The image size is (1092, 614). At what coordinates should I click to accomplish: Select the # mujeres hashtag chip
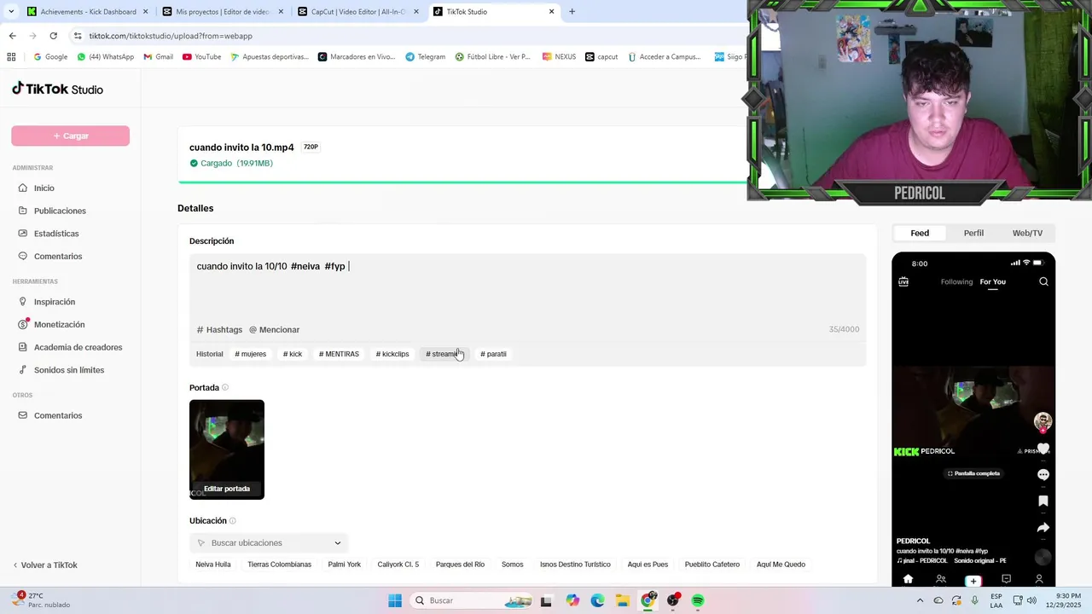tap(251, 354)
